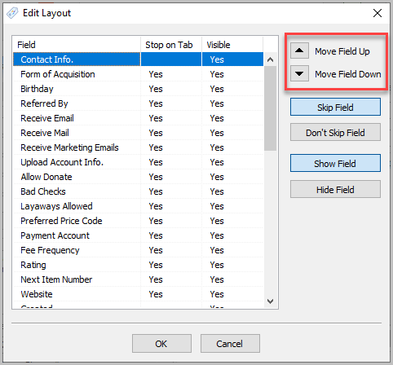393x365 pixels.
Task: Click the Move Field Up arrow button
Action: coord(299,51)
